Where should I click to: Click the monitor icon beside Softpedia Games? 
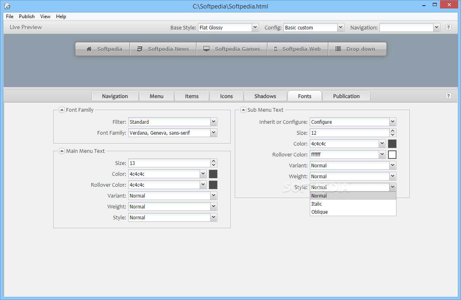coord(207,49)
